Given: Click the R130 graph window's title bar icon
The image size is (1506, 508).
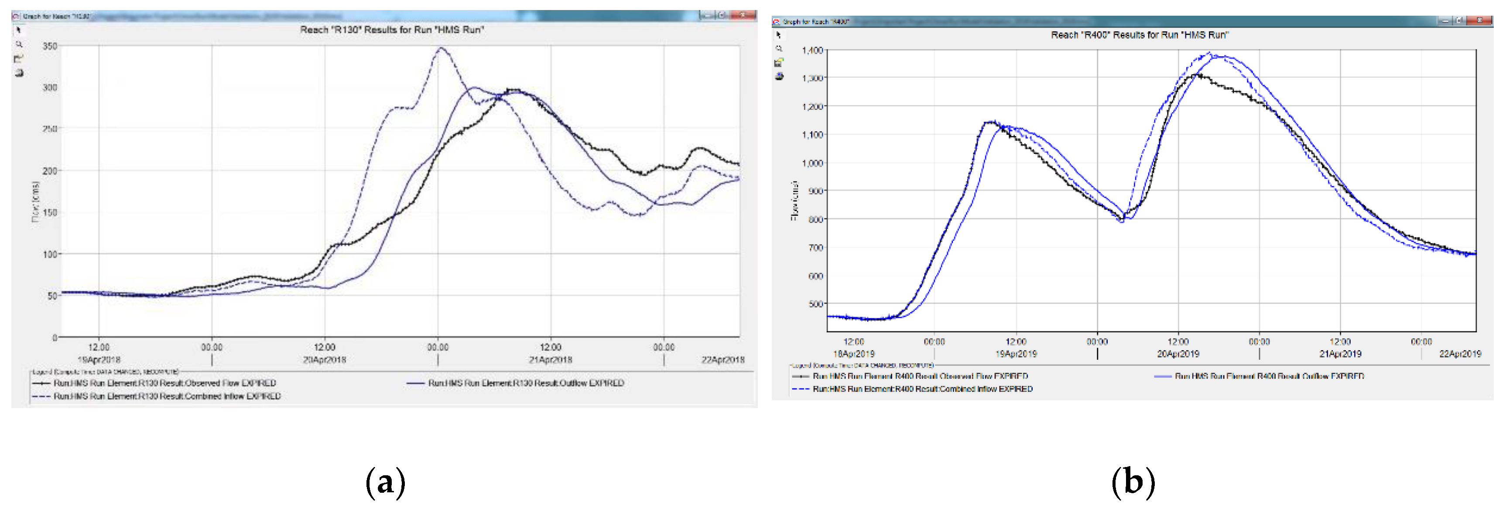Looking at the screenshot, I should pos(16,17).
